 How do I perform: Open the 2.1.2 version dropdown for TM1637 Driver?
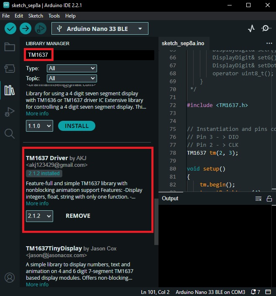point(39,216)
